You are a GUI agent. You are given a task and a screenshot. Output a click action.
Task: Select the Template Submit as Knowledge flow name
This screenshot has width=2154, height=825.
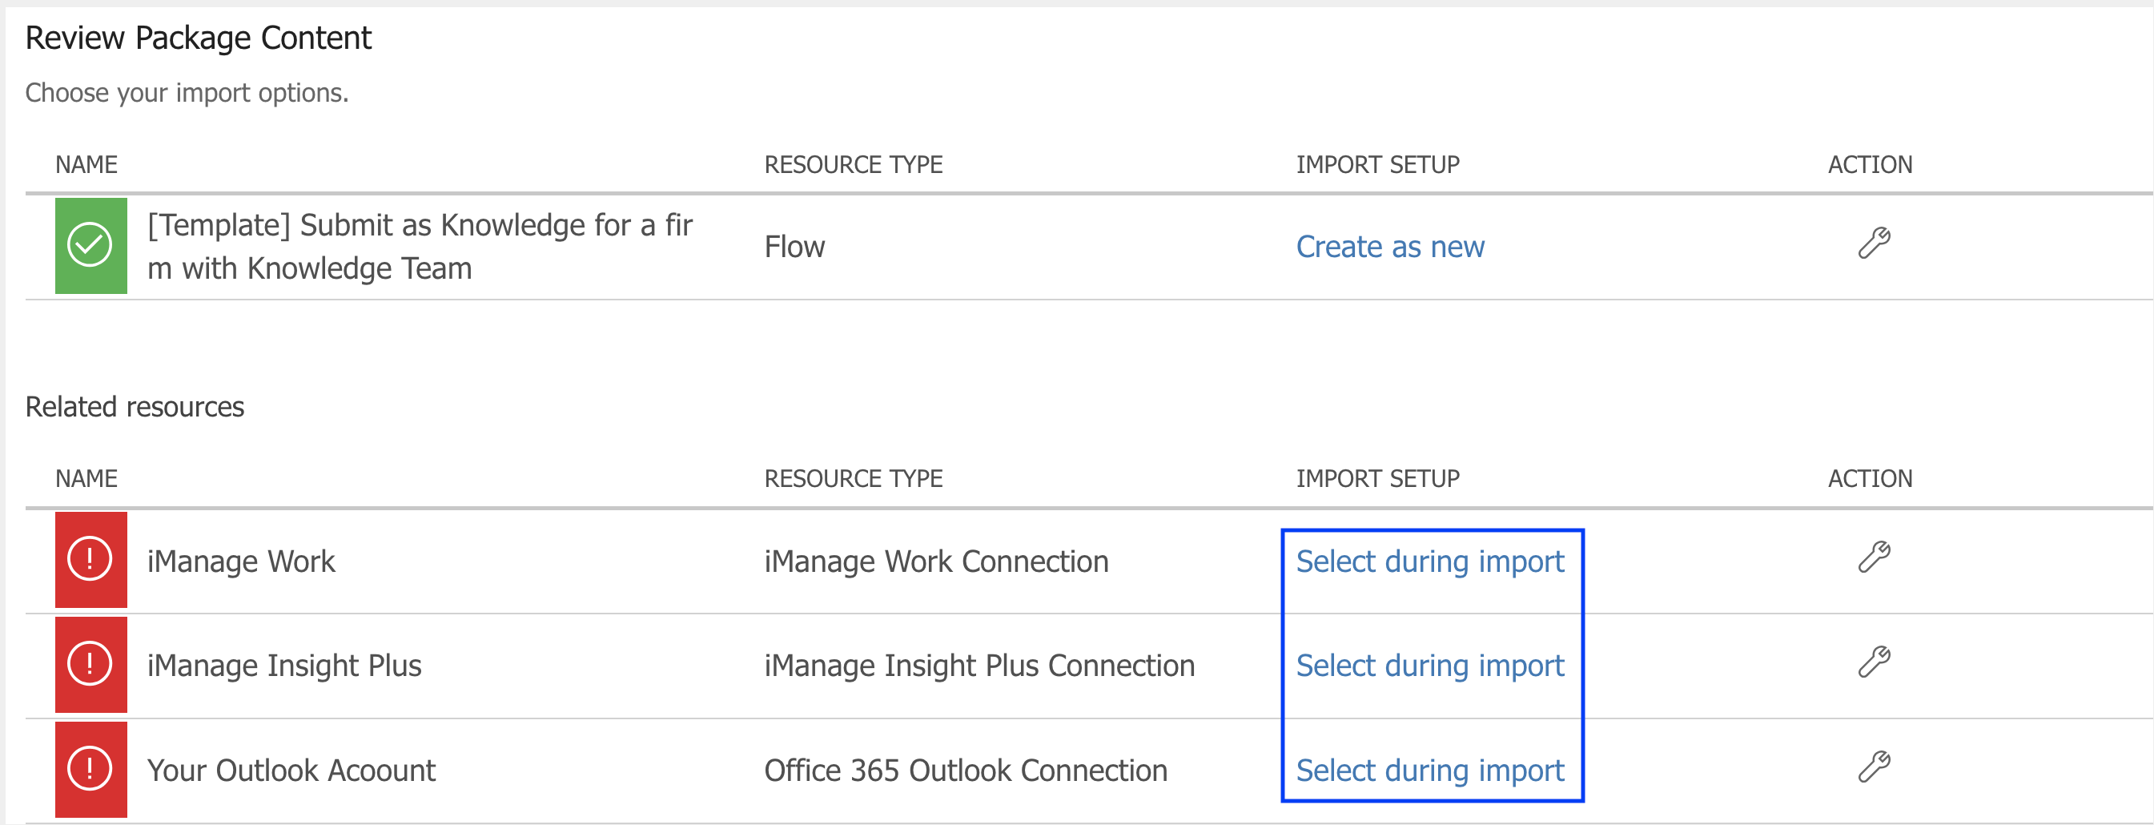(x=420, y=246)
